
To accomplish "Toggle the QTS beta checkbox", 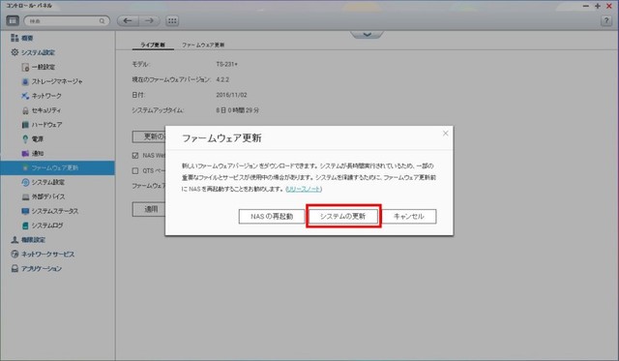I will coord(135,170).
